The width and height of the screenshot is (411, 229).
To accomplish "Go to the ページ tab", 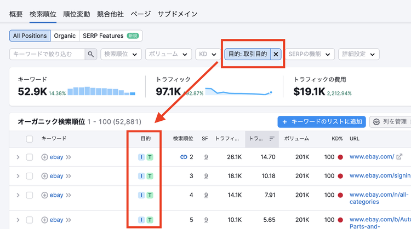I will click(x=141, y=14).
